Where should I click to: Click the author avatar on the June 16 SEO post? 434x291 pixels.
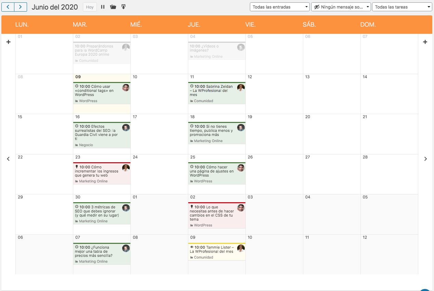[x=126, y=127]
